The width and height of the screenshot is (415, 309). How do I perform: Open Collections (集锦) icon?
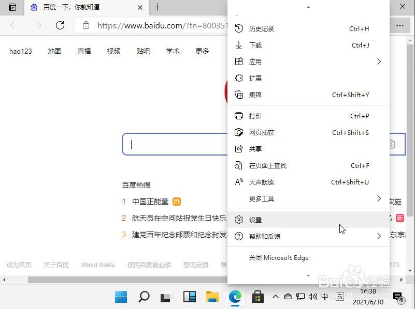(239, 95)
